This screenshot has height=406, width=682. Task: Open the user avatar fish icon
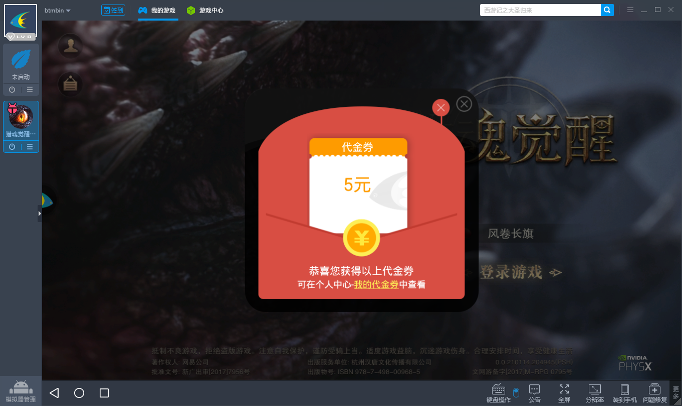(21, 21)
